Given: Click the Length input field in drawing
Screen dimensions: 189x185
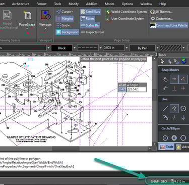Looking at the screenshot, I should 122,89.
